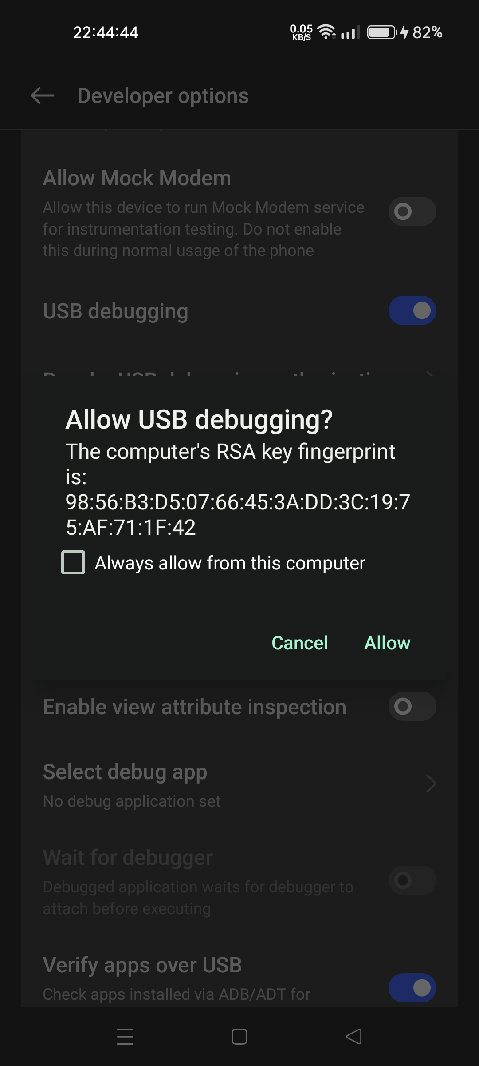The image size is (479, 1066).
Task: Tap the clock showing 22:44:44
Action: (106, 32)
